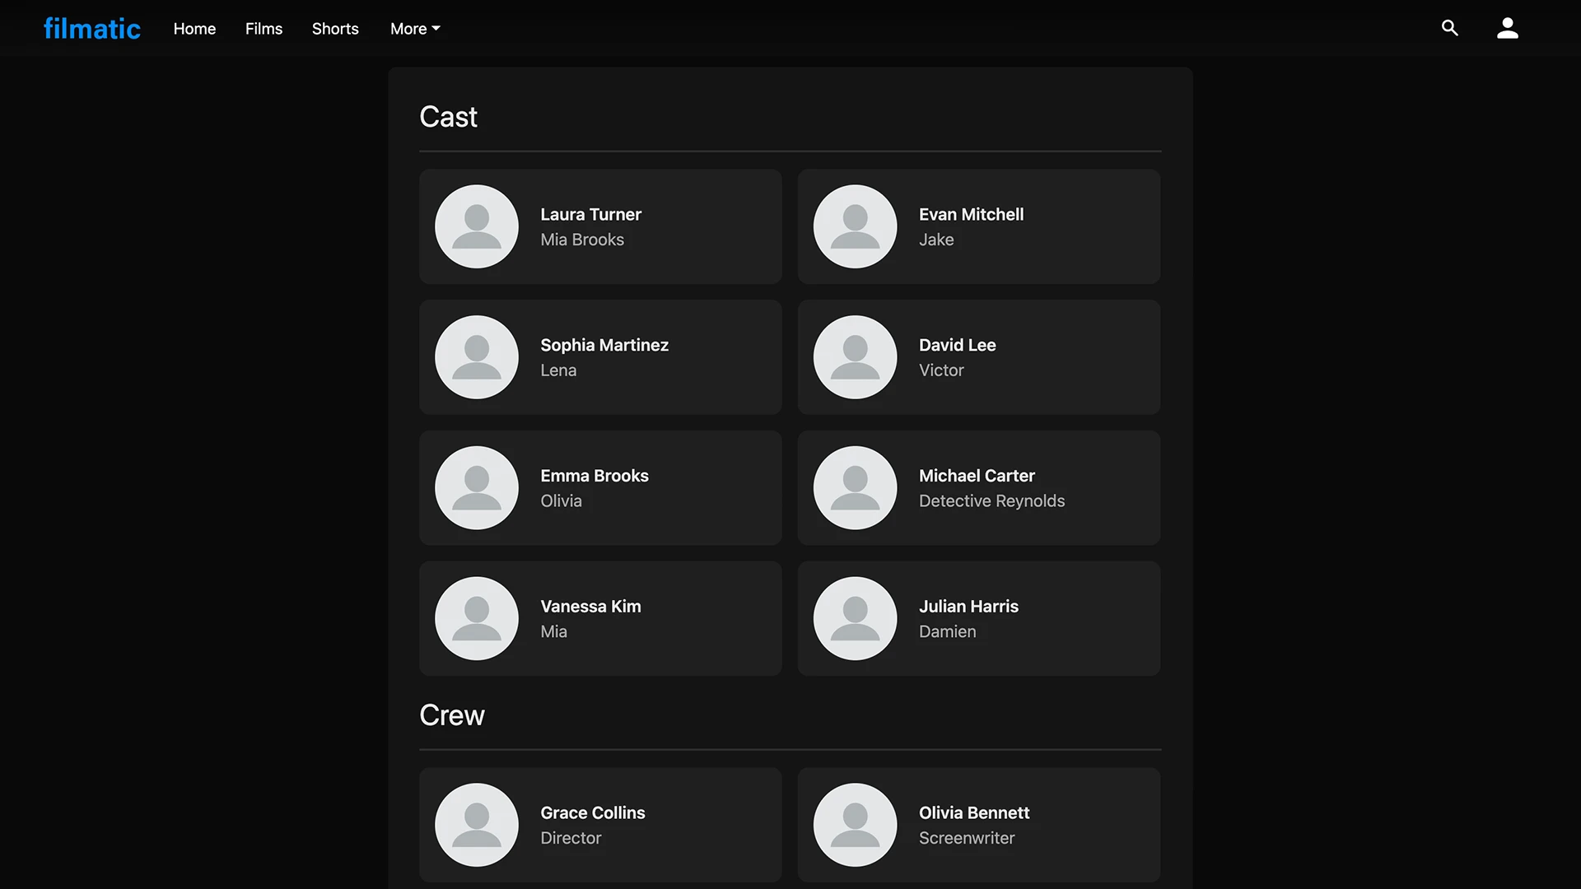Viewport: 1581px width, 889px height.
Task: Click the filmatic logo
Action: coord(91,29)
